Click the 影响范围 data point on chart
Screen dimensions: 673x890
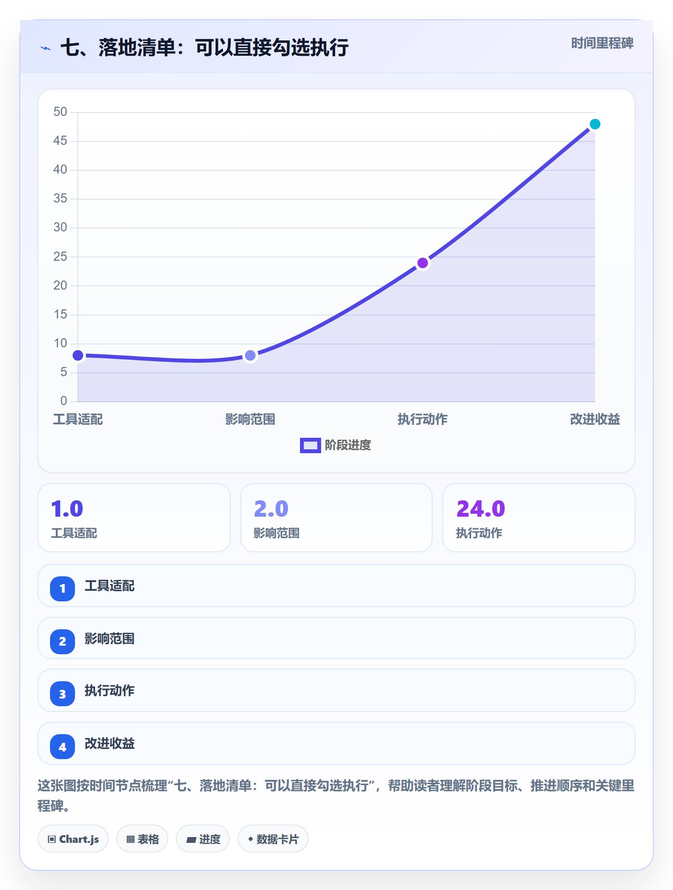coord(250,356)
